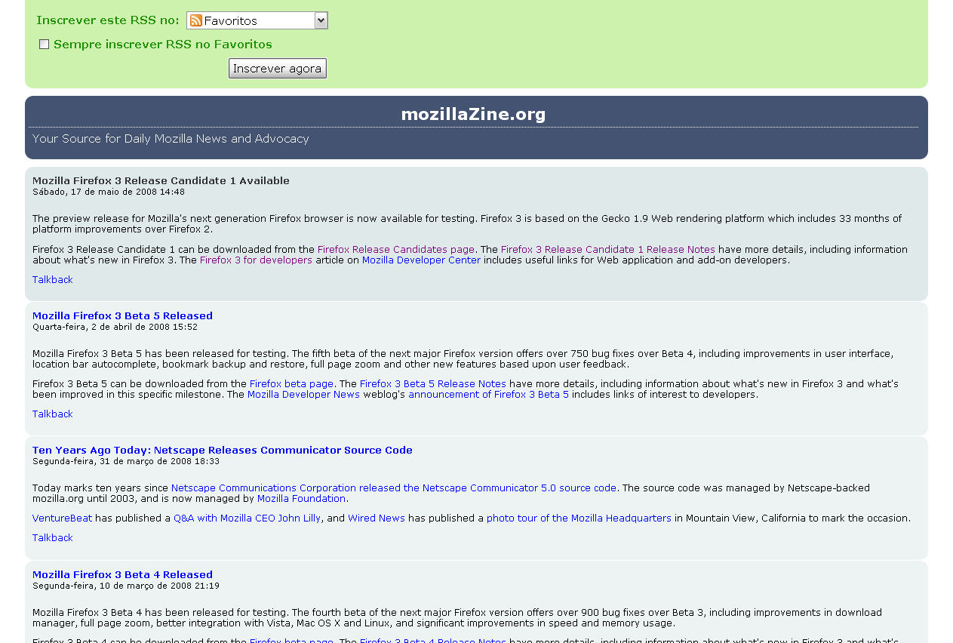Viewport: 953px width, 643px height.
Task: Open announcement of Firefox 3 Beta 5 link
Action: [x=489, y=395]
